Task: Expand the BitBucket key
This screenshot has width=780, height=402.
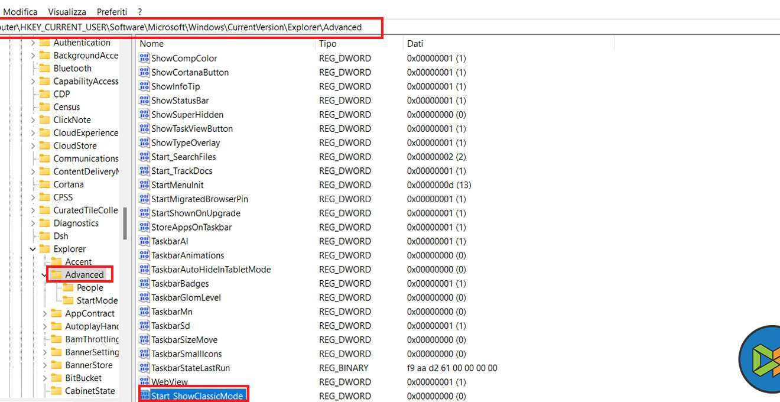Action: click(x=44, y=378)
